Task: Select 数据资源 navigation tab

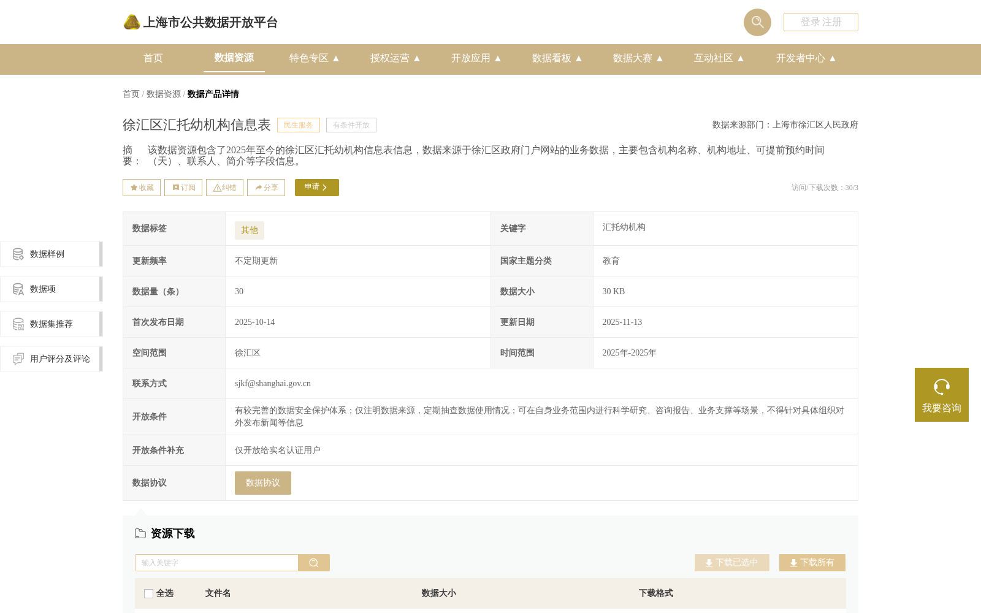Action: [x=234, y=58]
